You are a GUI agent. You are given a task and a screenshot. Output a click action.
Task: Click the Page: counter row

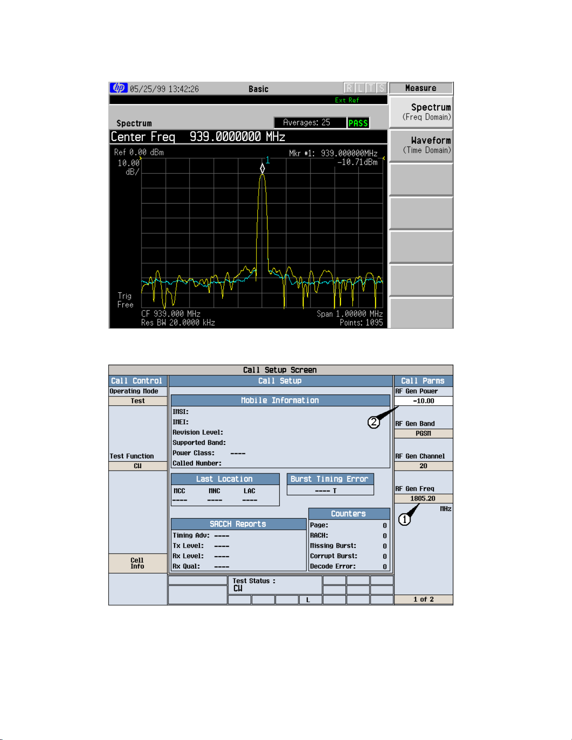coord(349,525)
